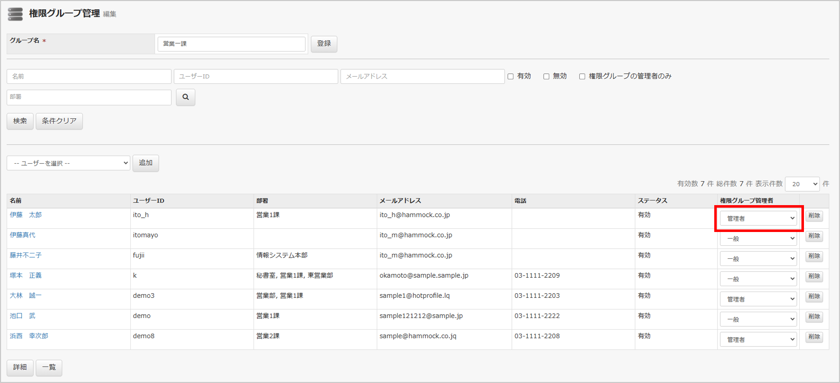Click phone number 03-1111-2209

[537, 275]
